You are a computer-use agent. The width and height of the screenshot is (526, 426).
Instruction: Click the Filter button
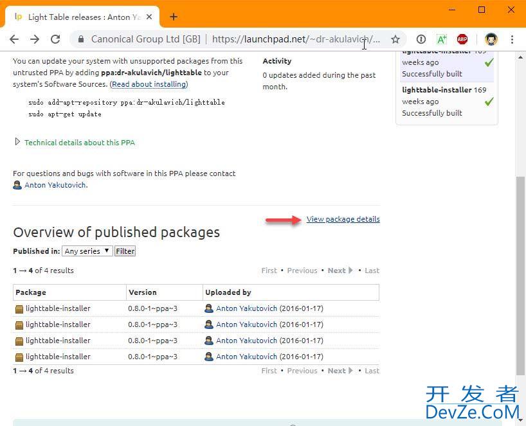pos(125,251)
